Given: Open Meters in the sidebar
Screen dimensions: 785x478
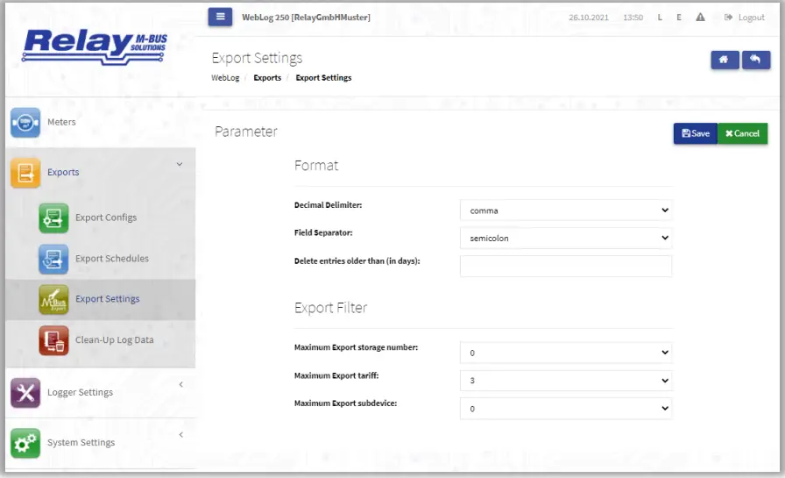Looking at the screenshot, I should [61, 122].
